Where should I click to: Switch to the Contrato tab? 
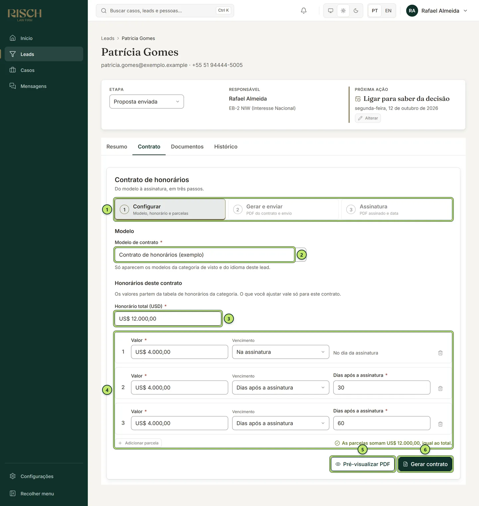(149, 146)
